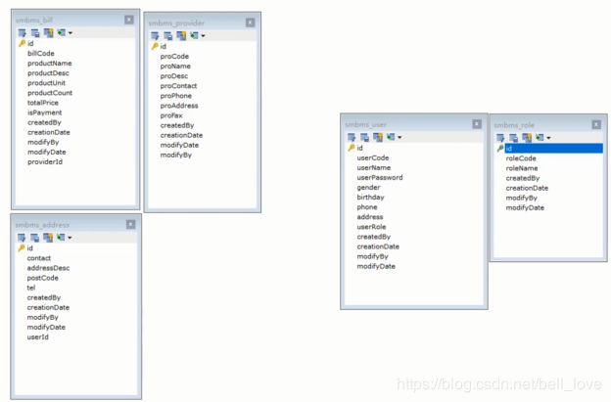Click Manage Indexes icon in smbms_user table
This screenshot has height=402, width=611.
tap(364, 137)
